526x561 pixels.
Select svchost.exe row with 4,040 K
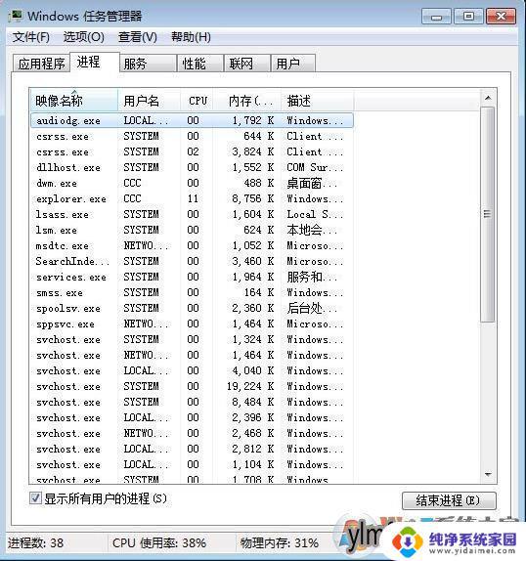[192, 370]
